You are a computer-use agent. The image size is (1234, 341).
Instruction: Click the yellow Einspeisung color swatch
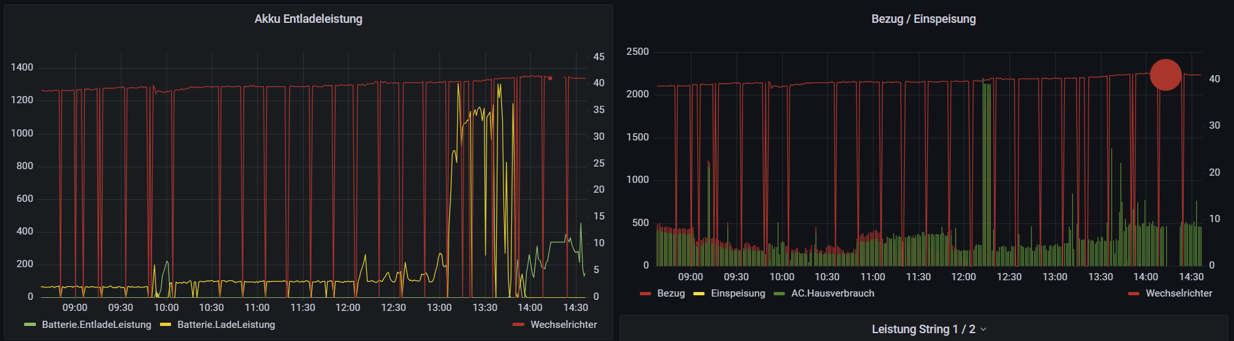tap(699, 293)
